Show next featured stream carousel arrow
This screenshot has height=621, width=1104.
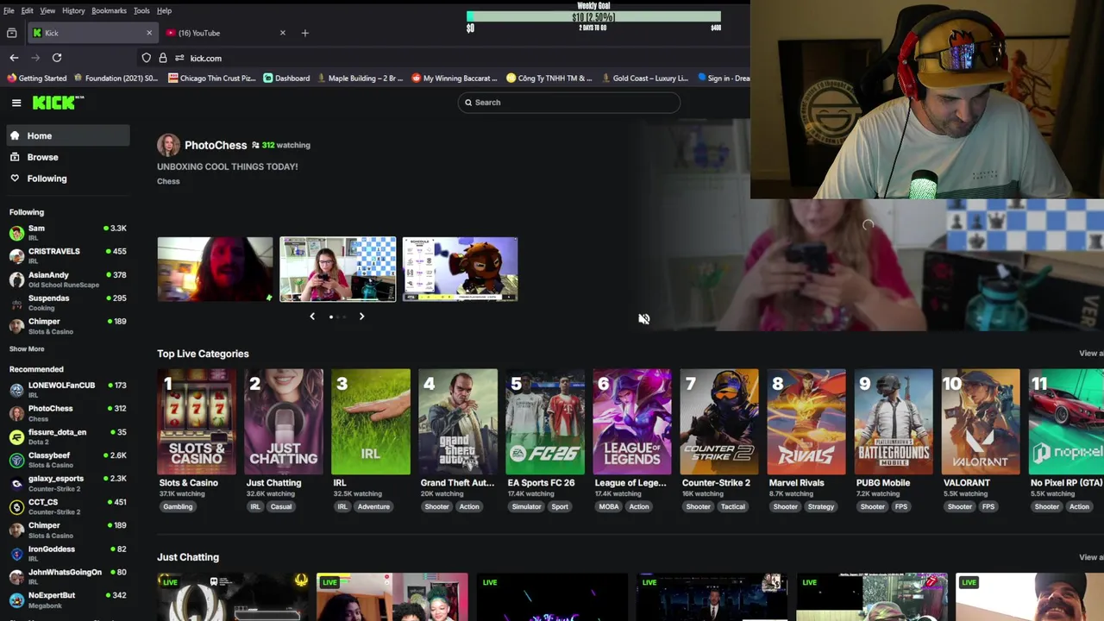pyautogui.click(x=361, y=317)
